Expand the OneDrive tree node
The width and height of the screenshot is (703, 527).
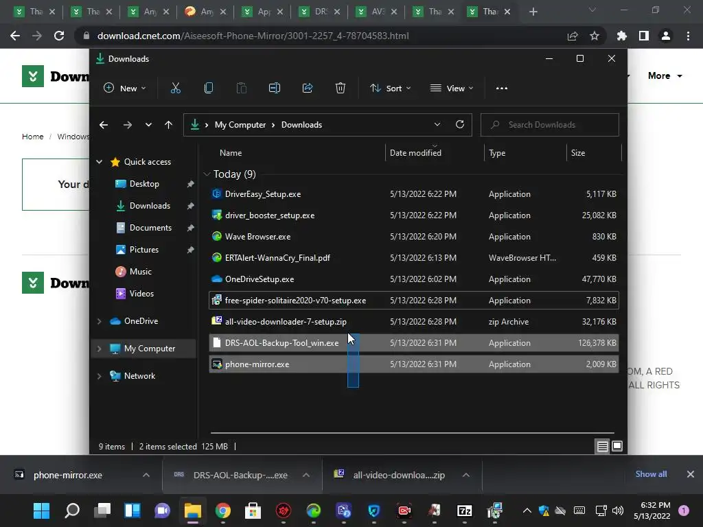pyautogui.click(x=99, y=321)
